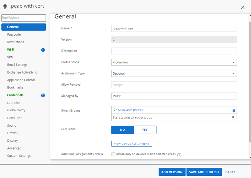Click the Wi-Fi payload count badge

43,50
